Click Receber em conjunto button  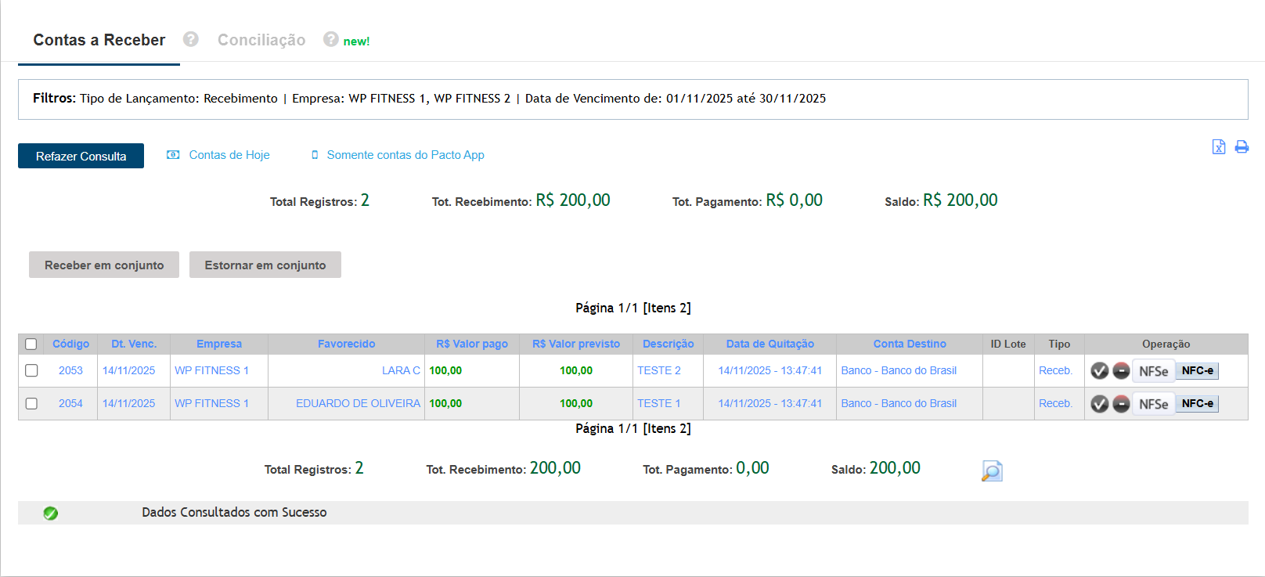click(x=104, y=265)
